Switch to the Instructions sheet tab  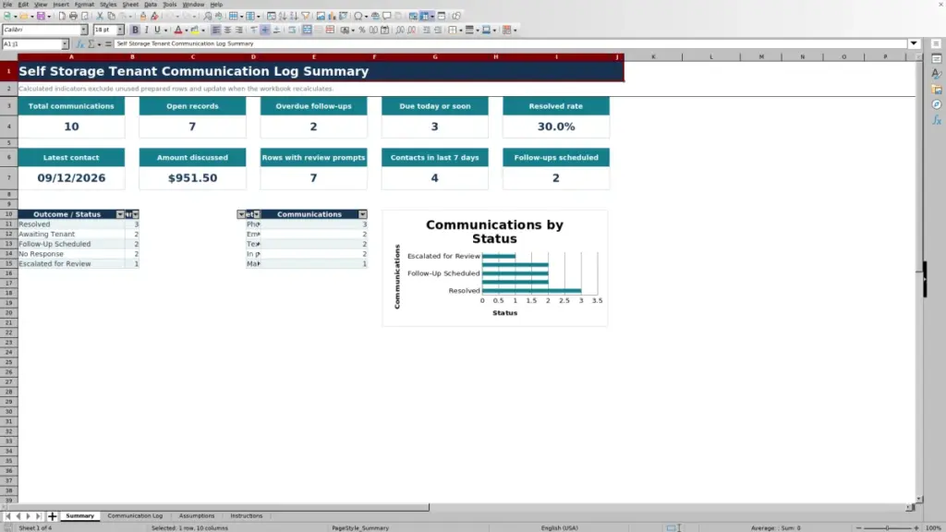tap(246, 515)
